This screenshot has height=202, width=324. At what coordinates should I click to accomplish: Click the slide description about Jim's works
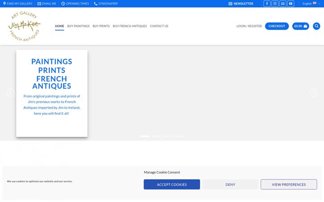click(52, 105)
